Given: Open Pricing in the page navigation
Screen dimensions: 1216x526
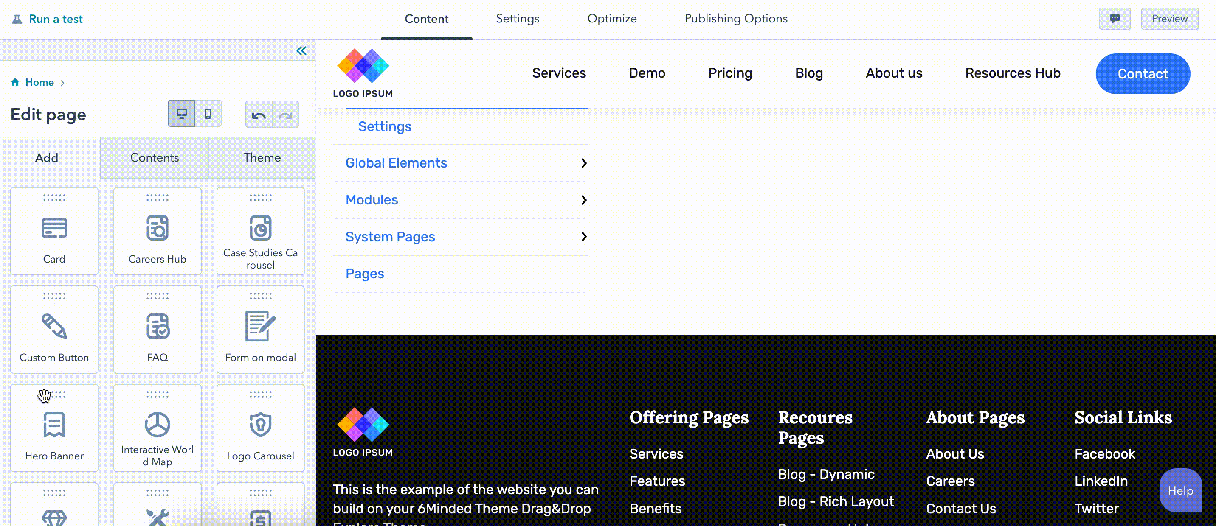Looking at the screenshot, I should (730, 73).
